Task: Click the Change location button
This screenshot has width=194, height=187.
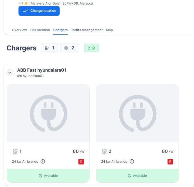Action: coord(39,11)
